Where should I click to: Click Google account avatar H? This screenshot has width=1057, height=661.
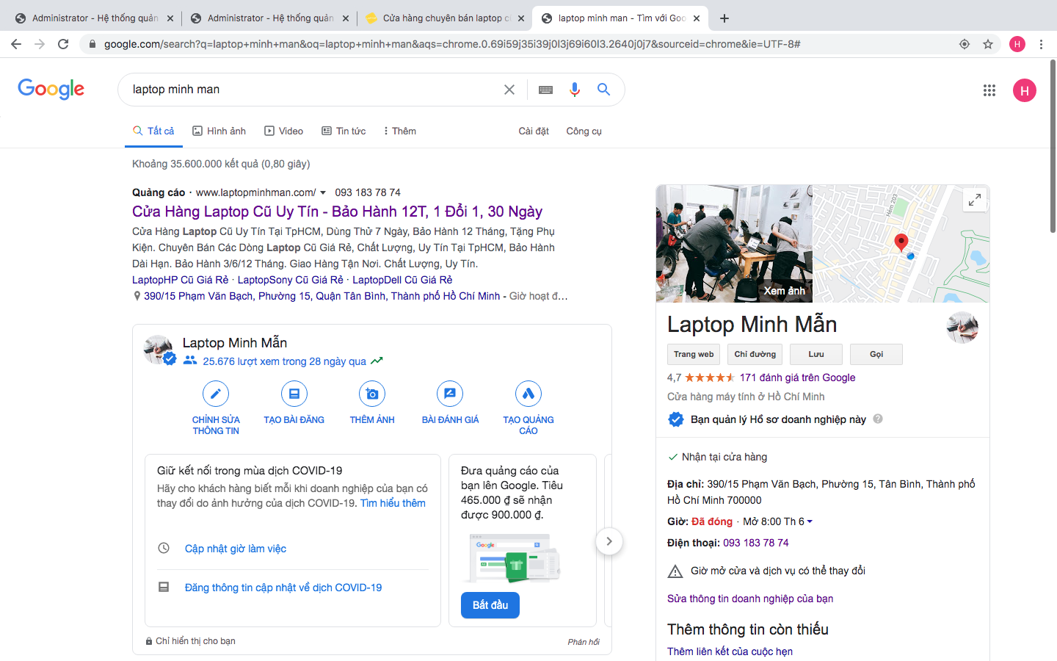tap(1025, 90)
